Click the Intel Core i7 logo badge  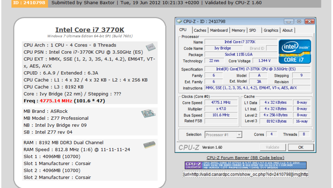pyautogui.click(x=295, y=52)
